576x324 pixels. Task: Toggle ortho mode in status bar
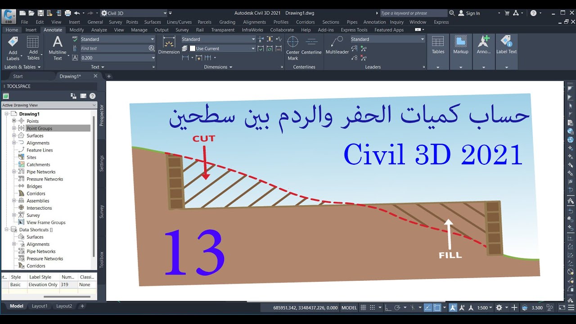pyautogui.click(x=388, y=308)
